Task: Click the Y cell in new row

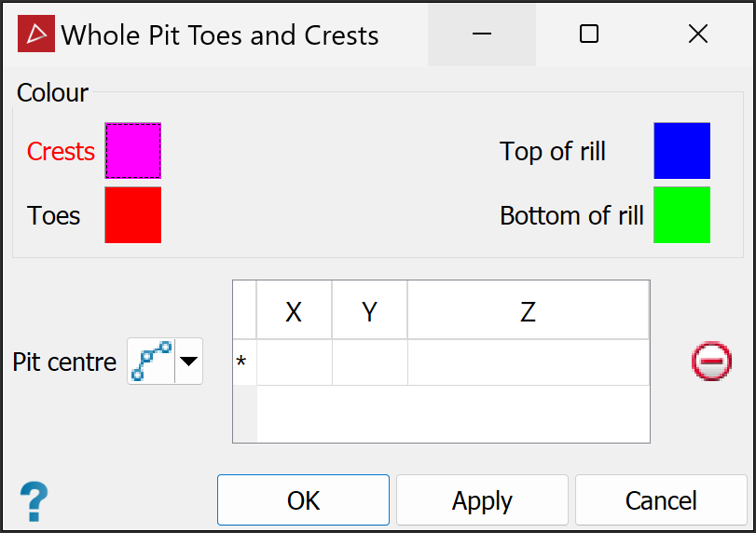Action: pos(369,362)
